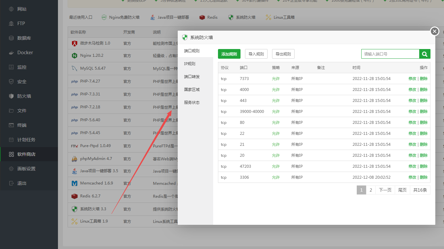This screenshot has width=444, height=249.
Task: Open 系统防火墙 shortcut in recently used row
Action: [241, 17]
